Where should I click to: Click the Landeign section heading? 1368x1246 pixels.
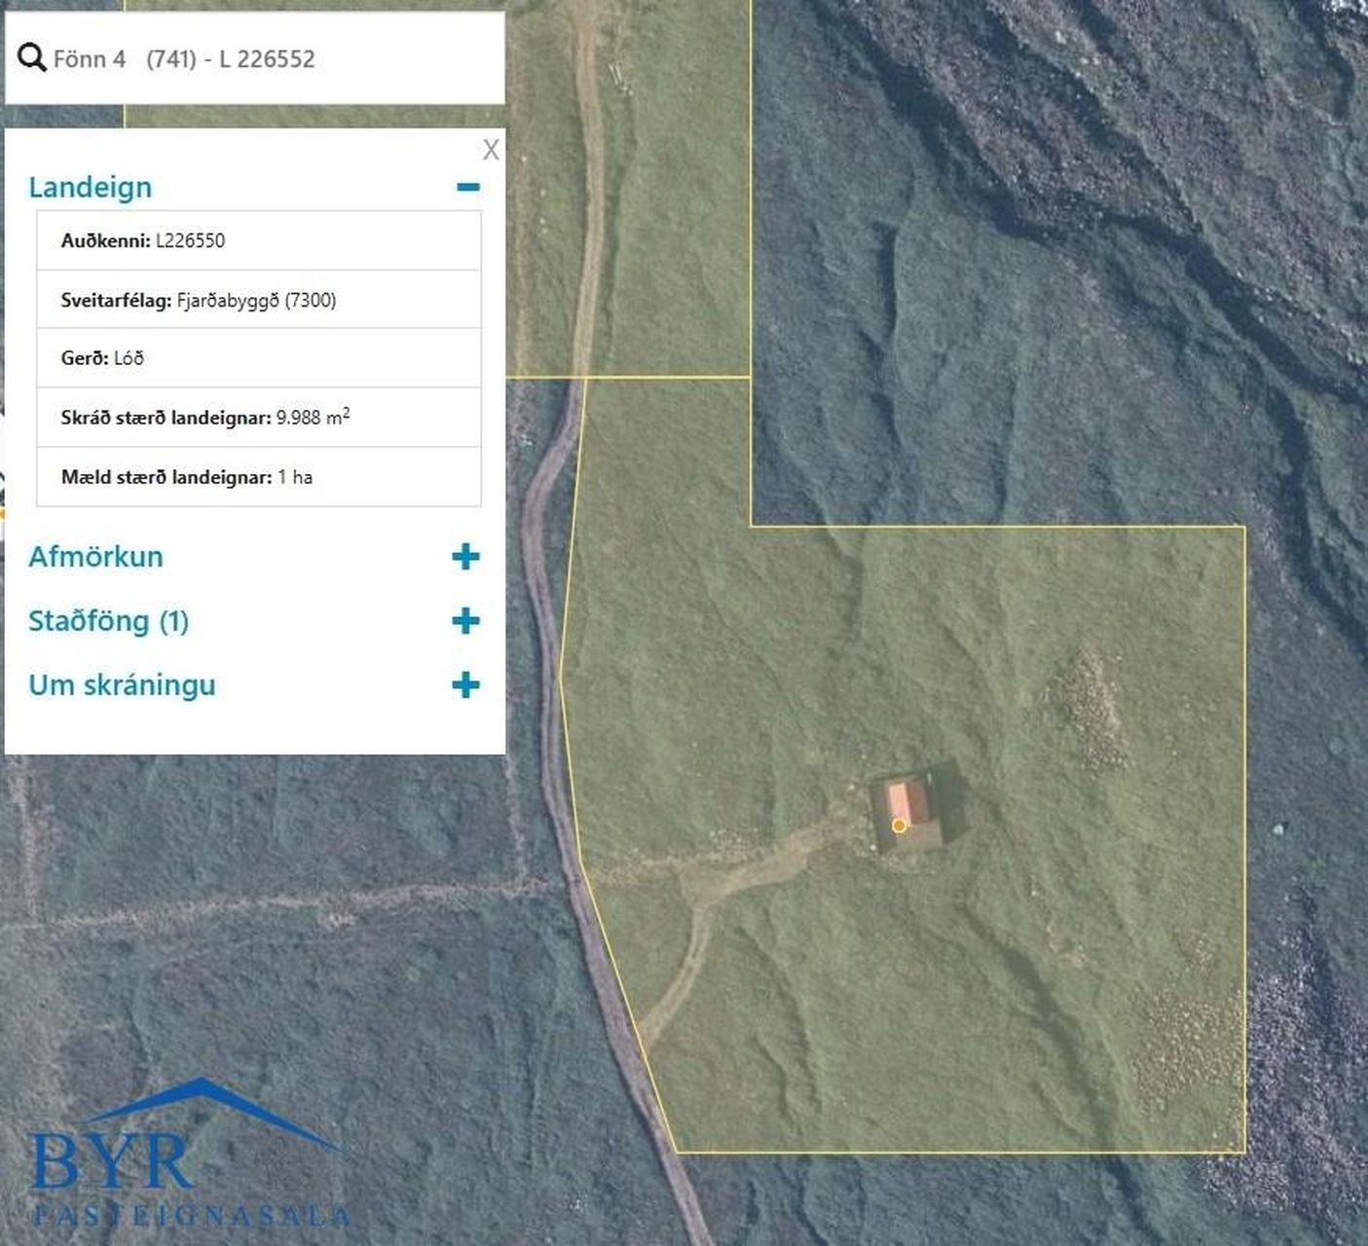click(91, 187)
